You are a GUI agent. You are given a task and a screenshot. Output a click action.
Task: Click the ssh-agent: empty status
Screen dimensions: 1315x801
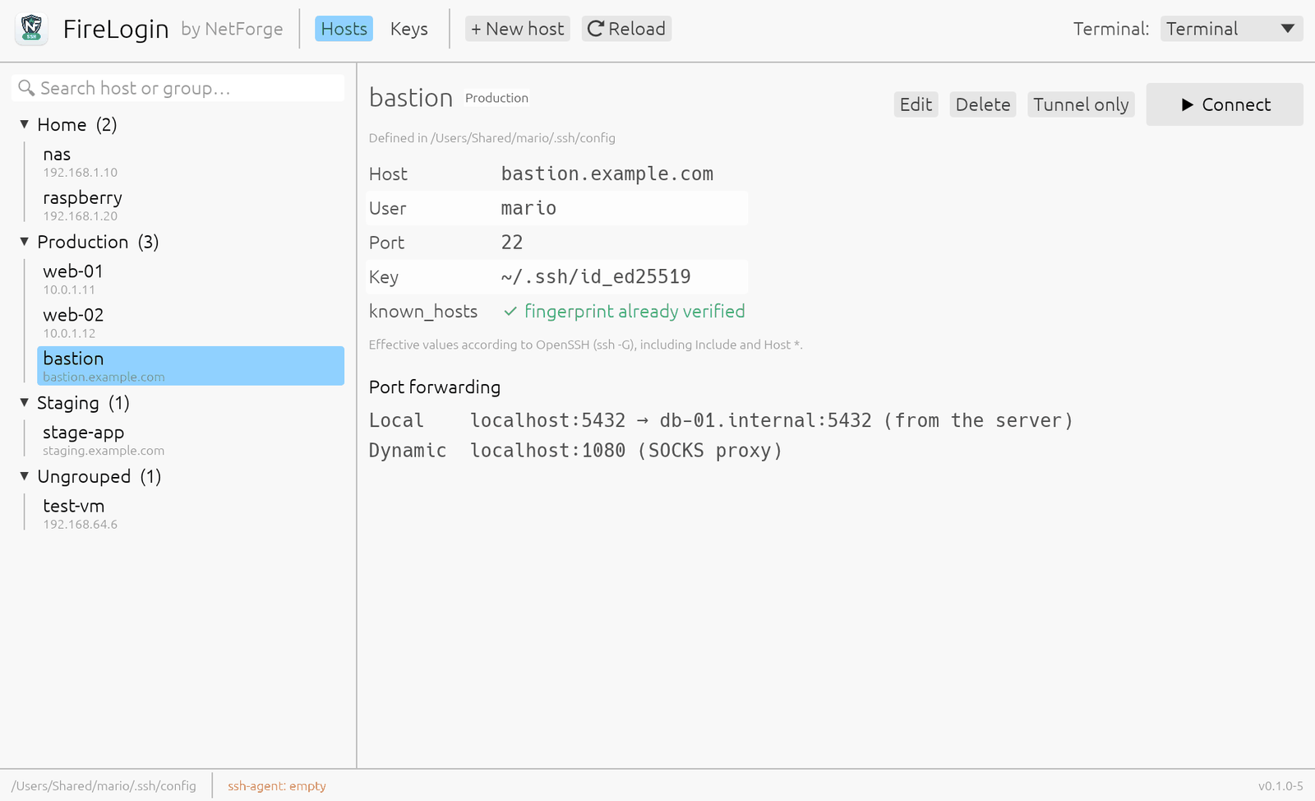pos(277,786)
